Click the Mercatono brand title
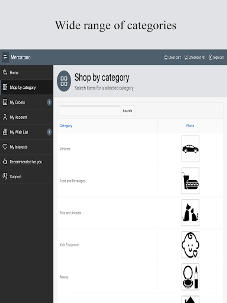The height and width of the screenshot is (303, 227). click(20, 57)
